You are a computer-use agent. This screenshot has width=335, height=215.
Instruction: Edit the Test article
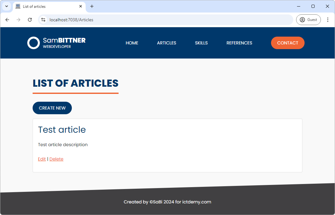point(42,159)
